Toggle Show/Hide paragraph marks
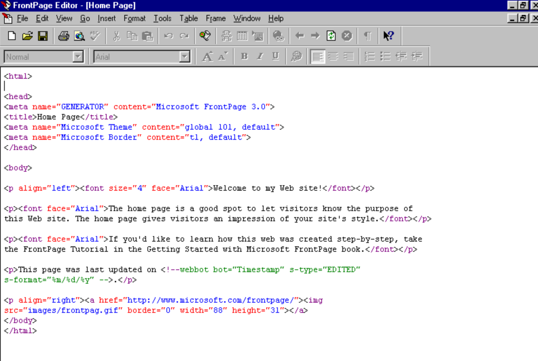 pos(367,36)
